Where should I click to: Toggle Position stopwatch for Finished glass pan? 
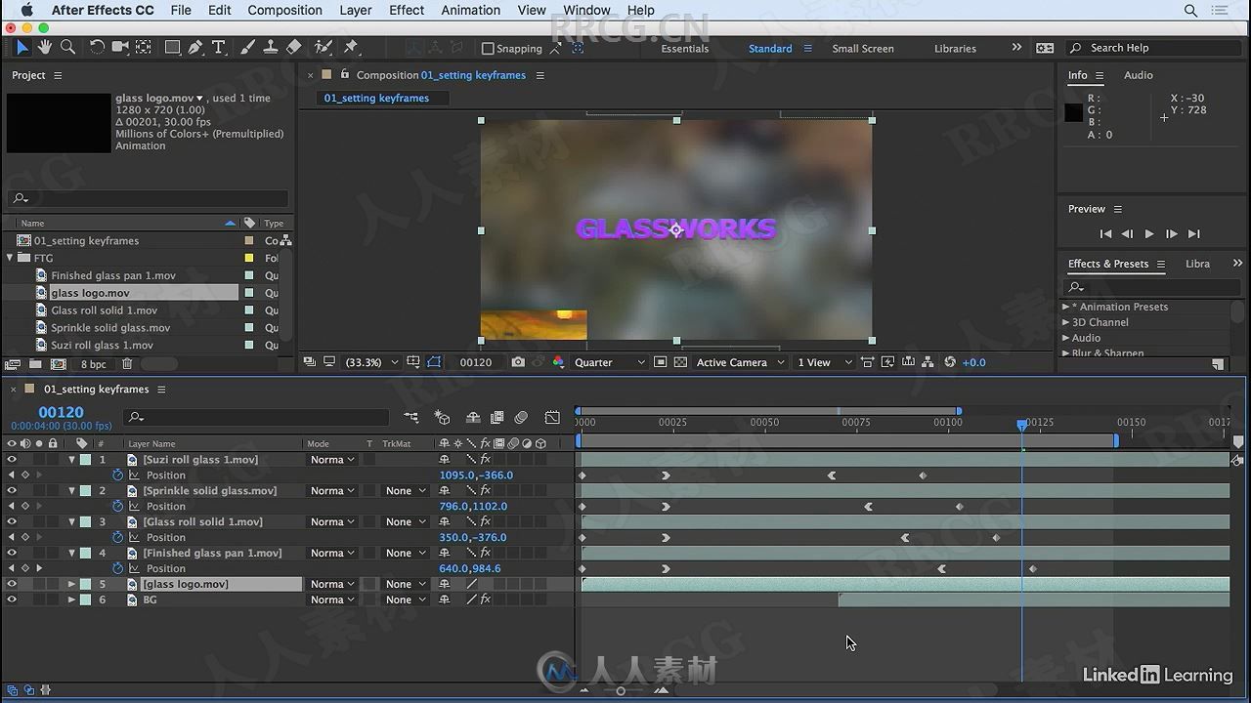(118, 568)
